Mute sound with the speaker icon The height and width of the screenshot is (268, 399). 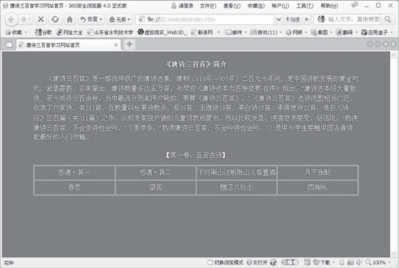point(359,262)
